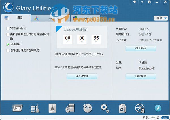Click the Glary Utilities moon logo
The width and height of the screenshot is (170, 120).
tap(8, 8)
